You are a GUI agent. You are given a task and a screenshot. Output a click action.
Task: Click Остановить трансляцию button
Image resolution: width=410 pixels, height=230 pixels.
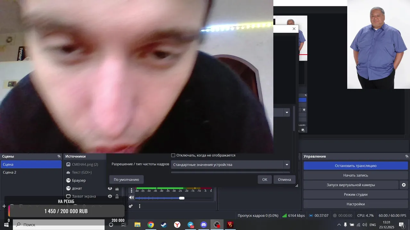tap(356, 166)
